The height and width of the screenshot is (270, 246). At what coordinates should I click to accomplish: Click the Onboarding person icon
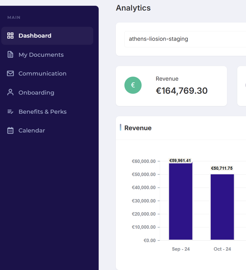pos(10,92)
